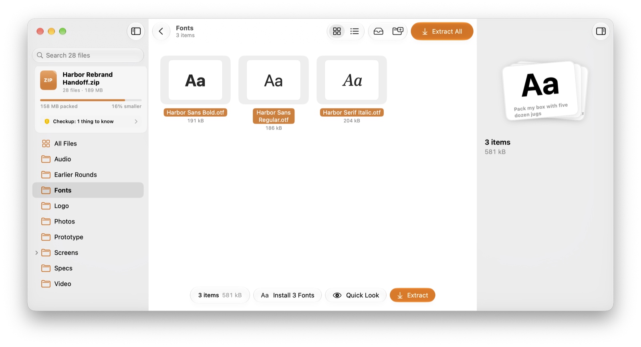
Task: Open the Earlier Rounds folder
Action: [88, 175]
